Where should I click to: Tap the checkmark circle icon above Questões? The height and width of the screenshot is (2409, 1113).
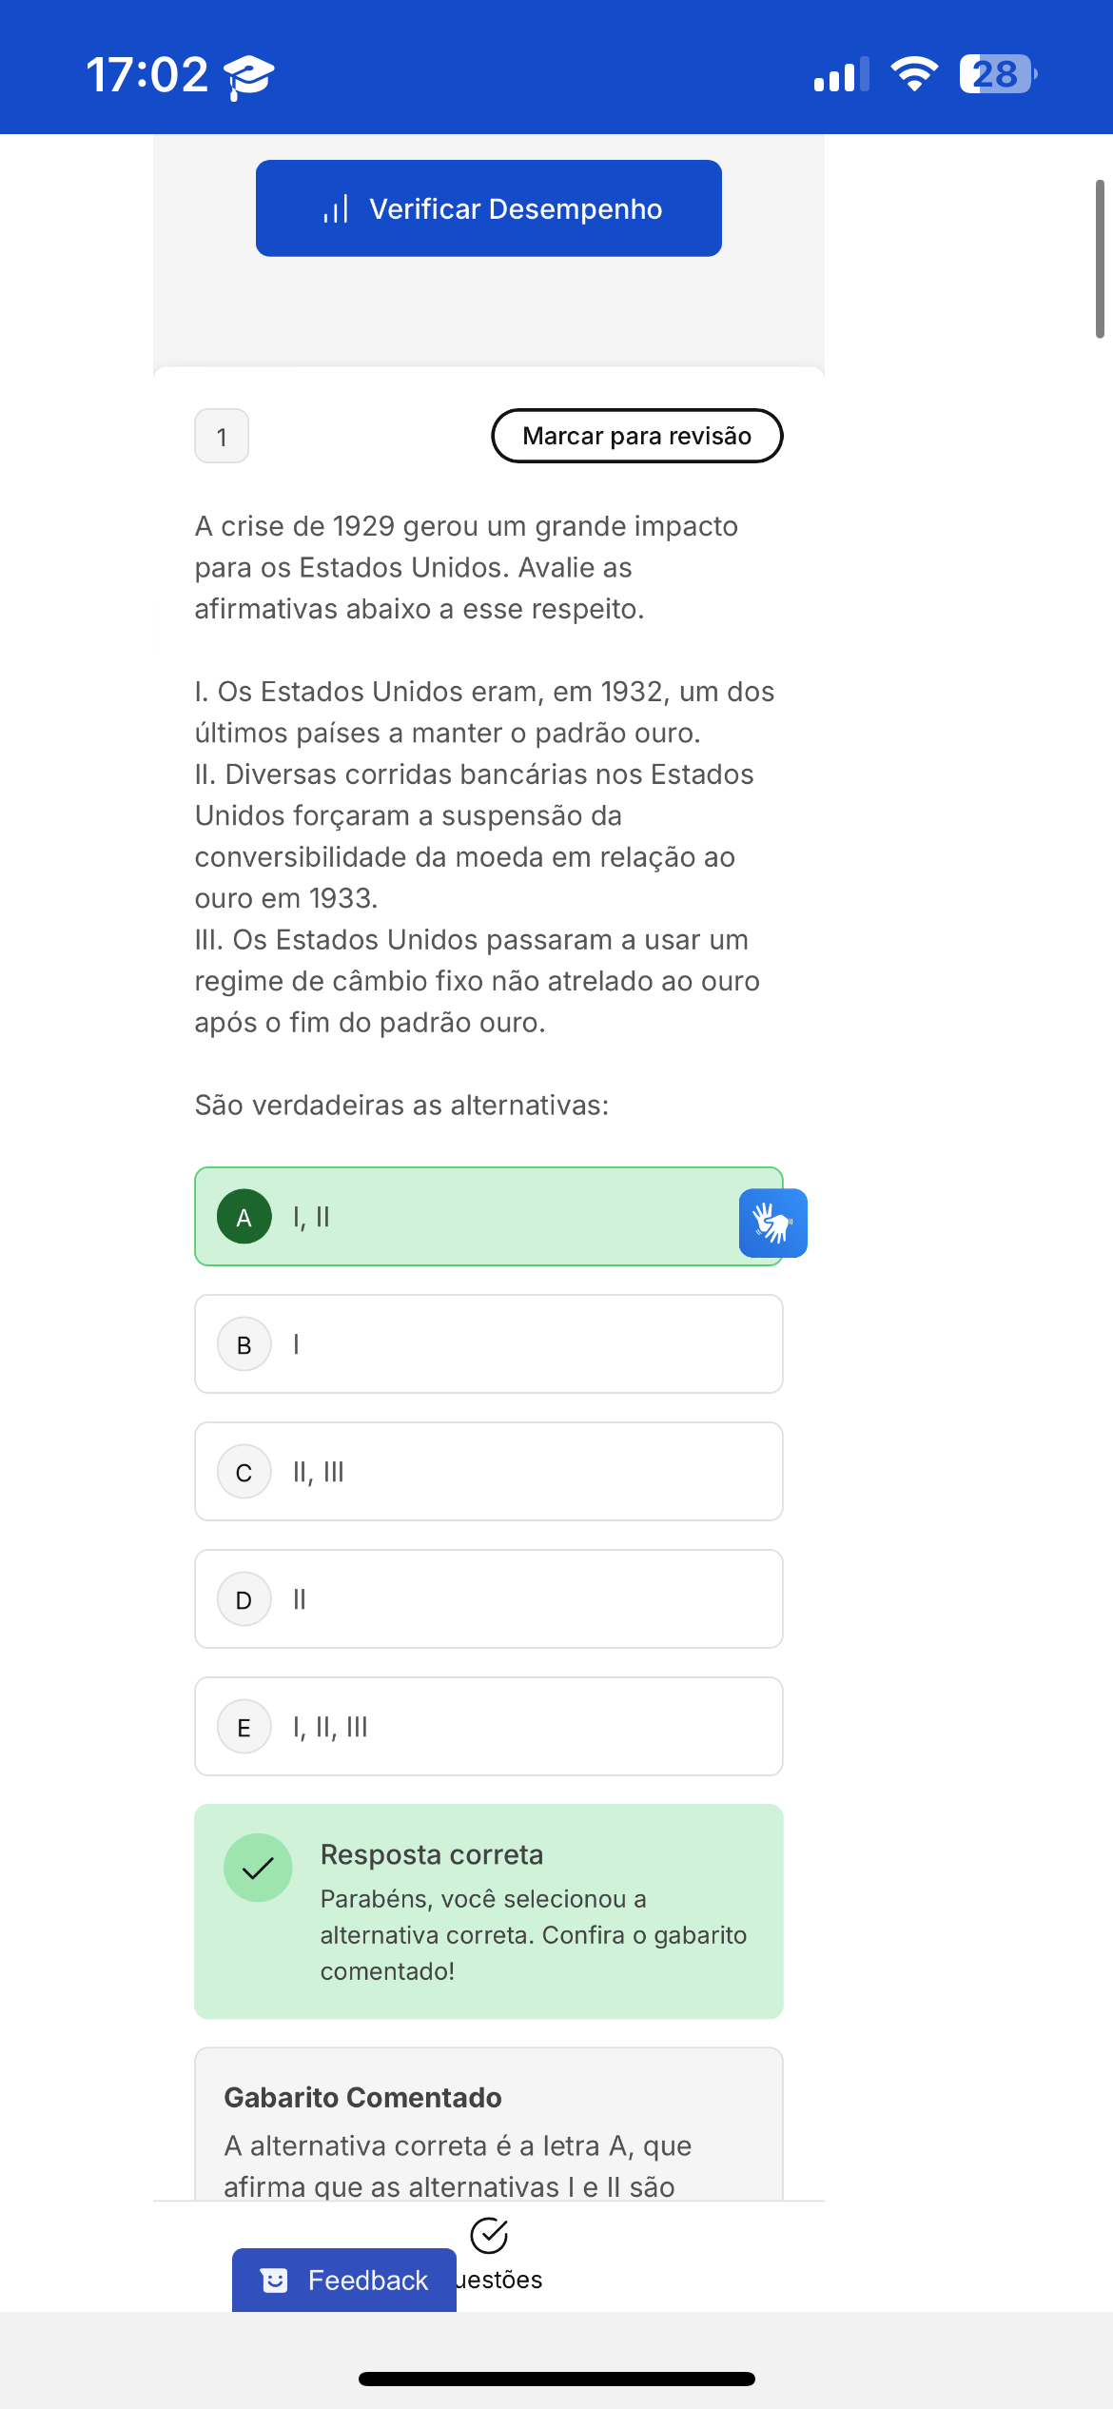(x=489, y=2236)
